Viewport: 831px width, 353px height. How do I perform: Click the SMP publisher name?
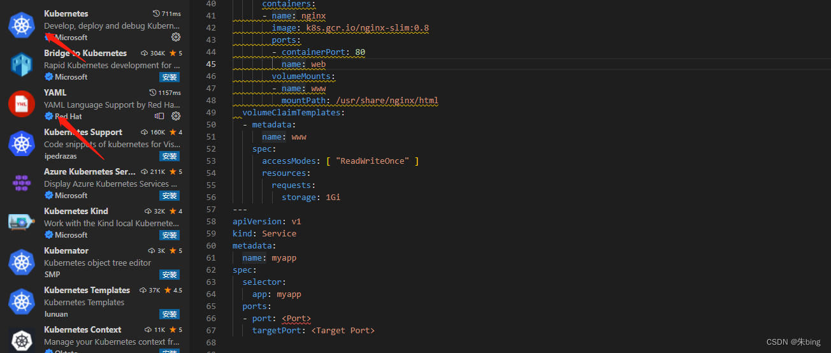click(x=52, y=274)
